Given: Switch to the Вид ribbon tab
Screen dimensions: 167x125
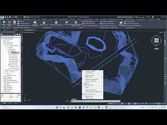Looking at the screenshot, I should (x=39, y=19).
